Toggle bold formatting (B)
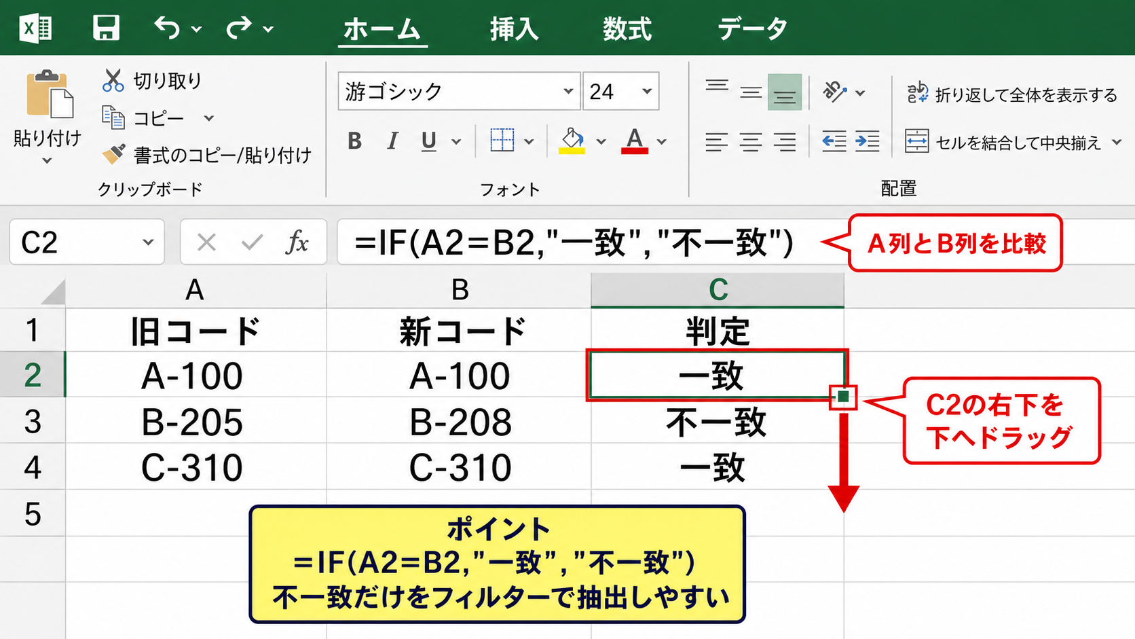The image size is (1135, 639). 354,141
